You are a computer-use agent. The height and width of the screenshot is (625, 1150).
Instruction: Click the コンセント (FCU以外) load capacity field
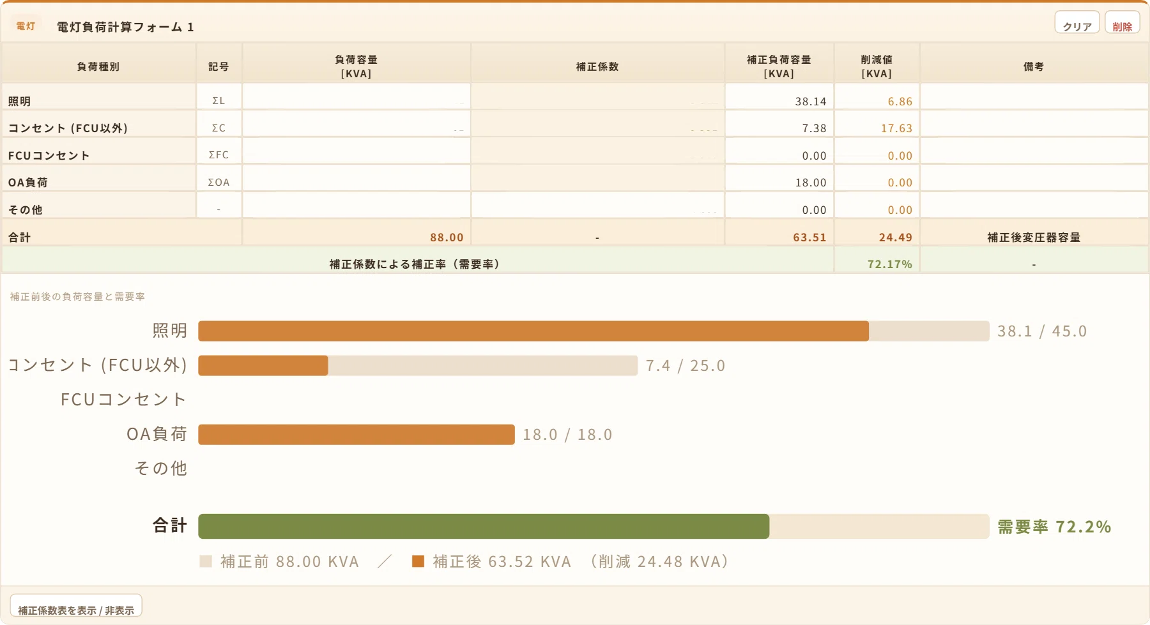[356, 123]
